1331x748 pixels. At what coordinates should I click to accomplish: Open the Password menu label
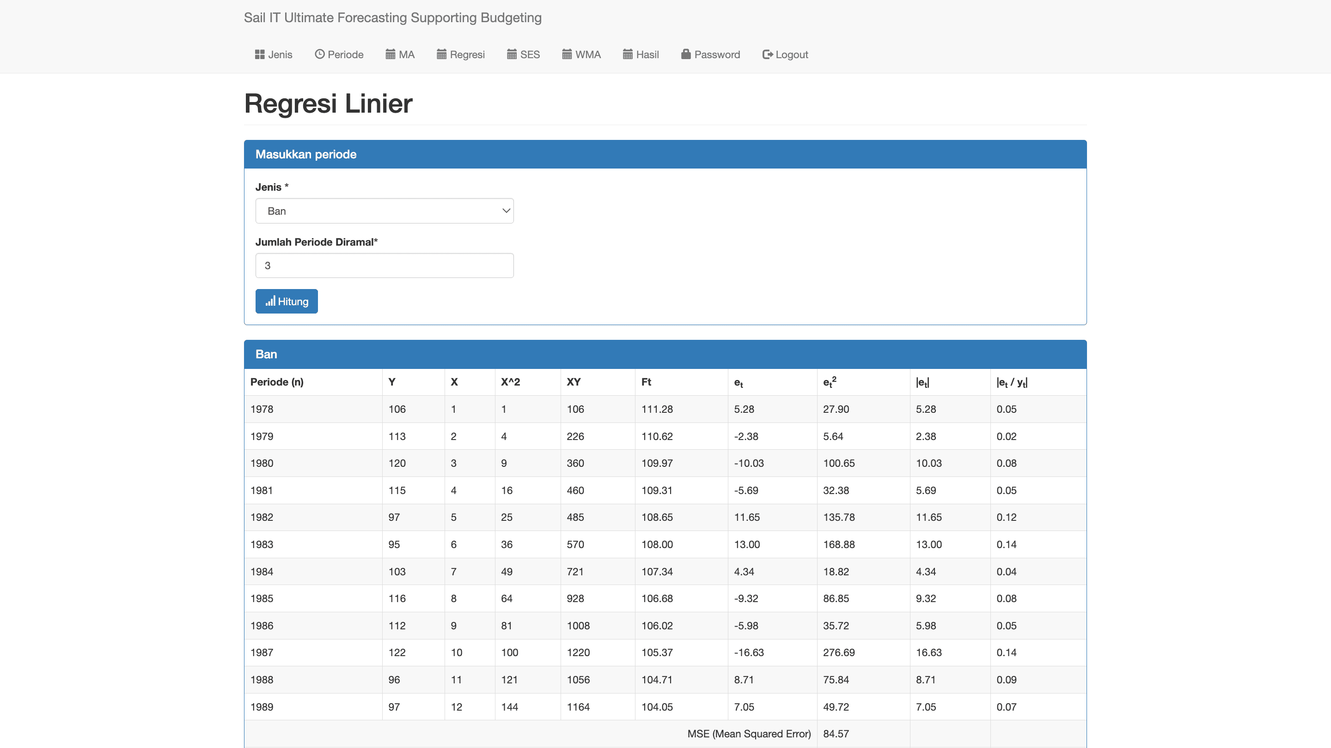pos(717,54)
